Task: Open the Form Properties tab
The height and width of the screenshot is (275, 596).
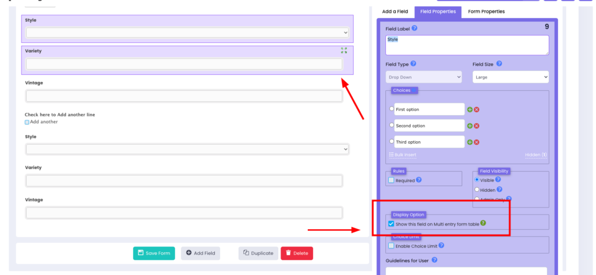Action: [x=486, y=12]
